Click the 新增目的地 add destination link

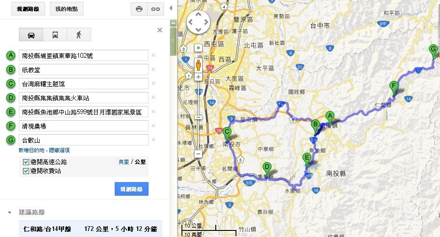pos(31,150)
